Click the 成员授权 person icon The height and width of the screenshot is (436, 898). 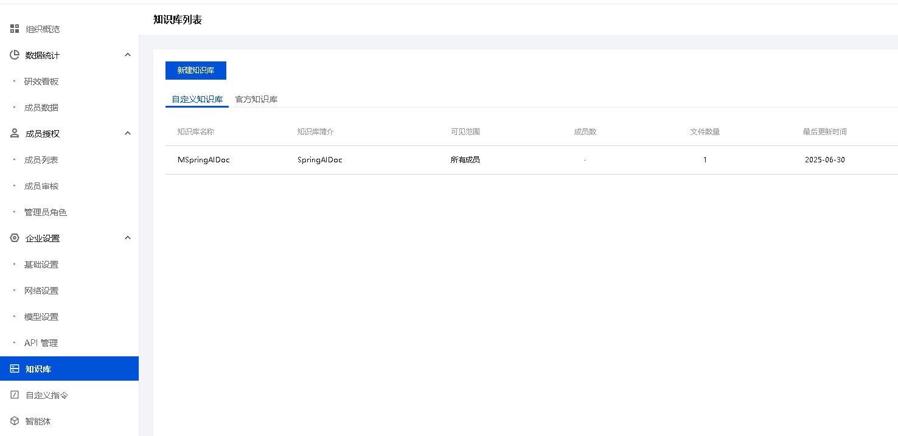(x=15, y=133)
